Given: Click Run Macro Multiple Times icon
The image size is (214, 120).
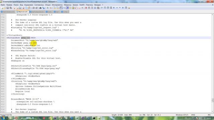Looking at the screenshot, I should (95, 8).
